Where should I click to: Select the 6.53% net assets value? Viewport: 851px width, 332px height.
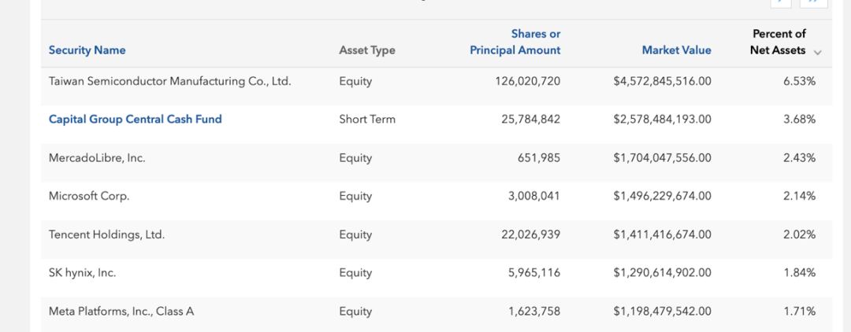click(x=799, y=81)
